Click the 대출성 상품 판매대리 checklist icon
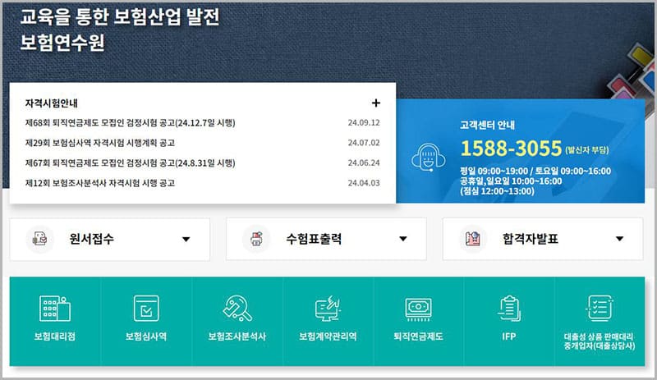Screen dimensions: 657x380 tap(600, 309)
